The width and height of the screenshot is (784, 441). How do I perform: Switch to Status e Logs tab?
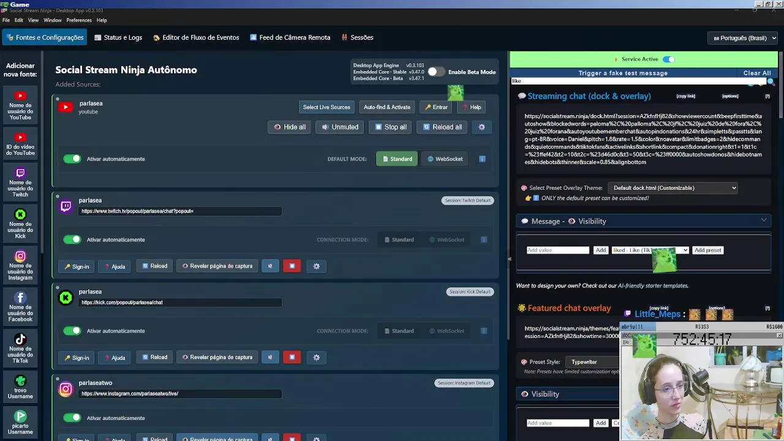tap(118, 37)
